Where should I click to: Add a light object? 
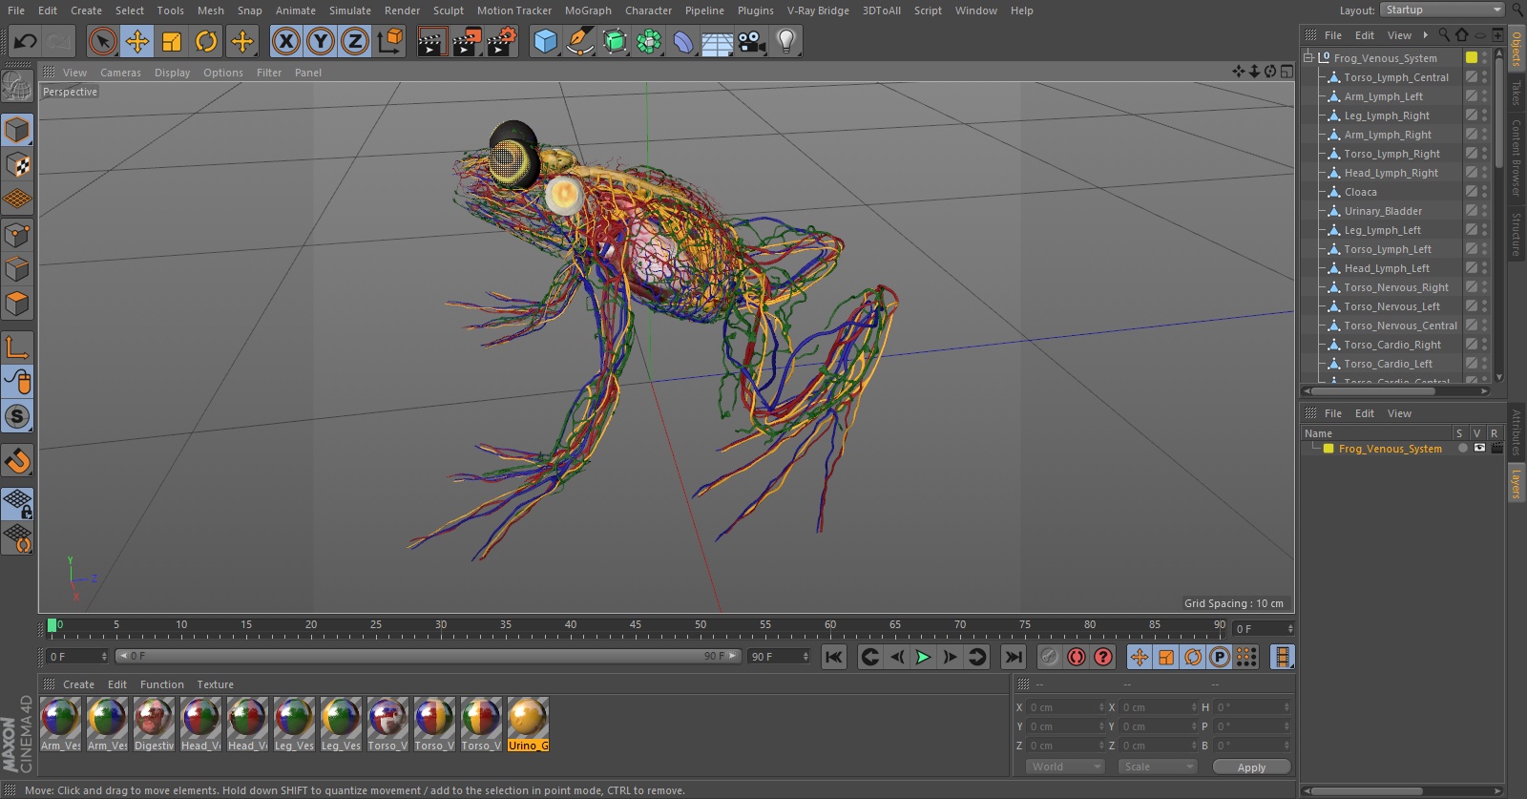click(x=786, y=41)
